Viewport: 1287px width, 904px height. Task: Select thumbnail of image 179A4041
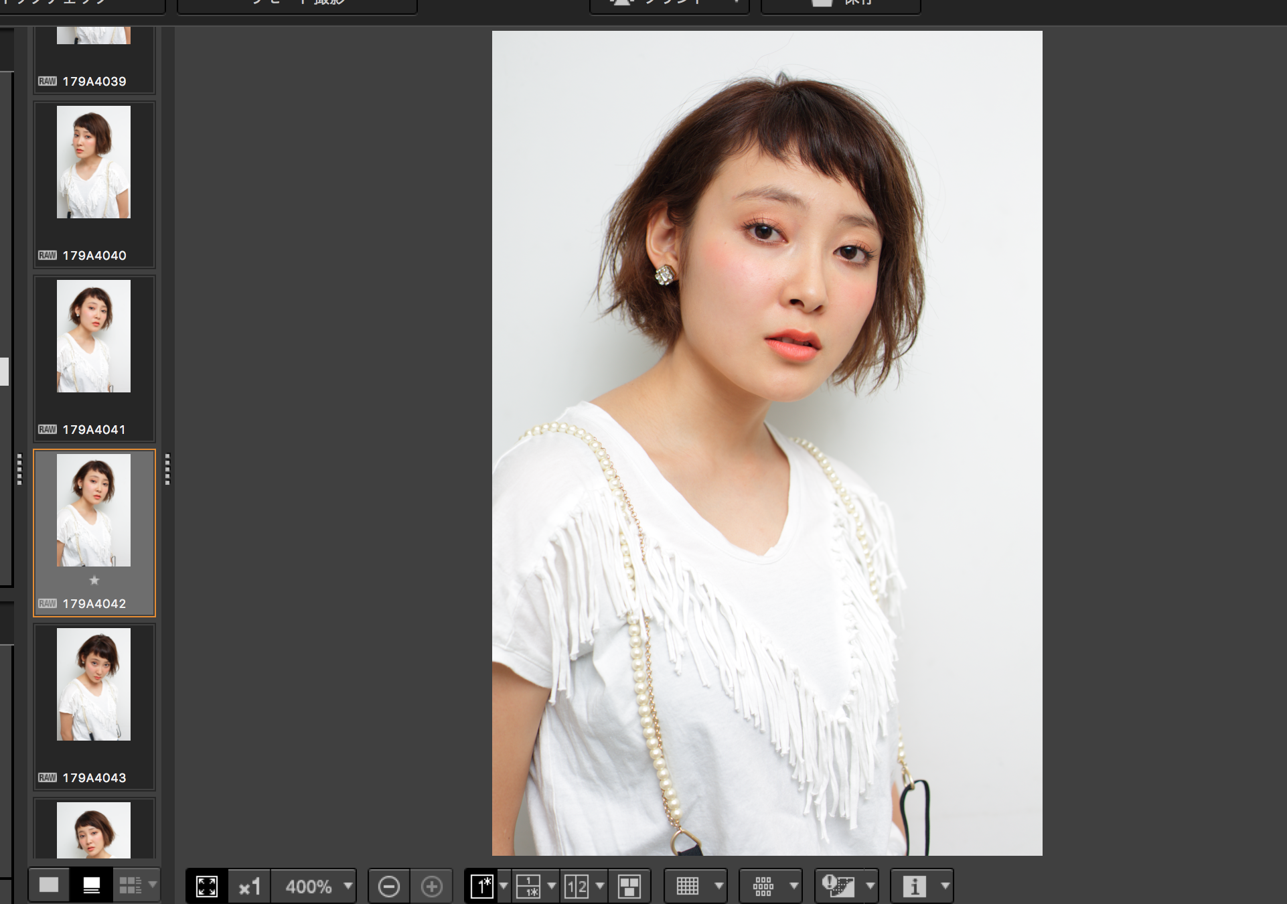94,336
